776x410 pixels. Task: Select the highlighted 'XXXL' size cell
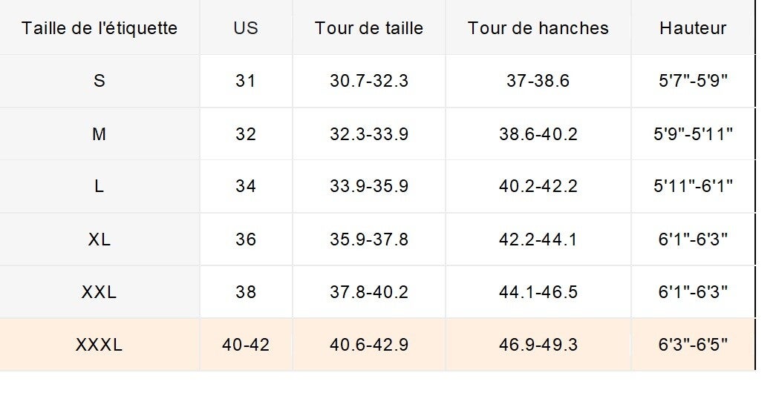100,345
